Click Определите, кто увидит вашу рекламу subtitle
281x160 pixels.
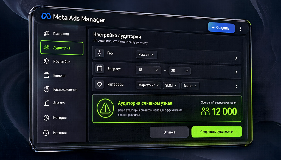[x=120, y=41]
